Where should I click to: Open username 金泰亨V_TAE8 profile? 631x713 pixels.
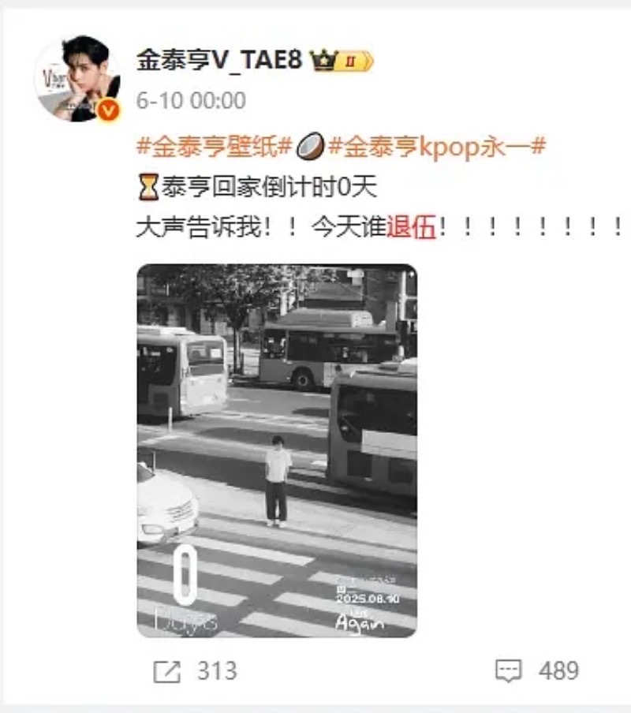[x=219, y=60]
